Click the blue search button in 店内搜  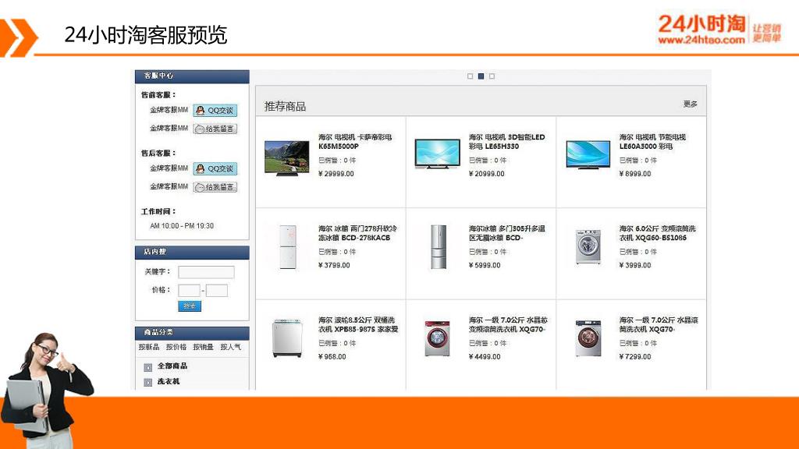(190, 306)
